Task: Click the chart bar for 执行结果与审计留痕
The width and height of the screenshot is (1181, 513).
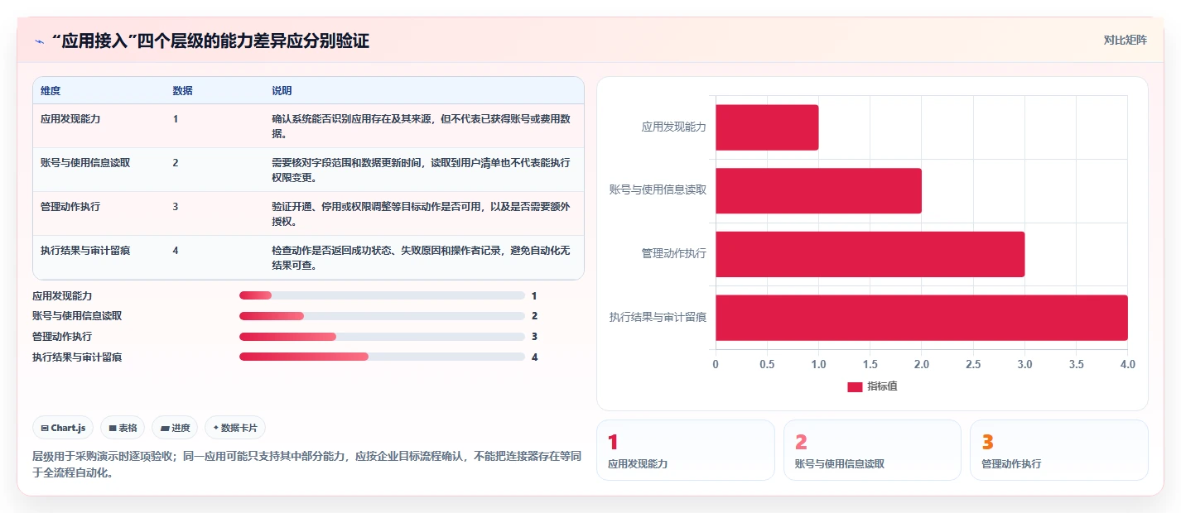Action: (922, 318)
